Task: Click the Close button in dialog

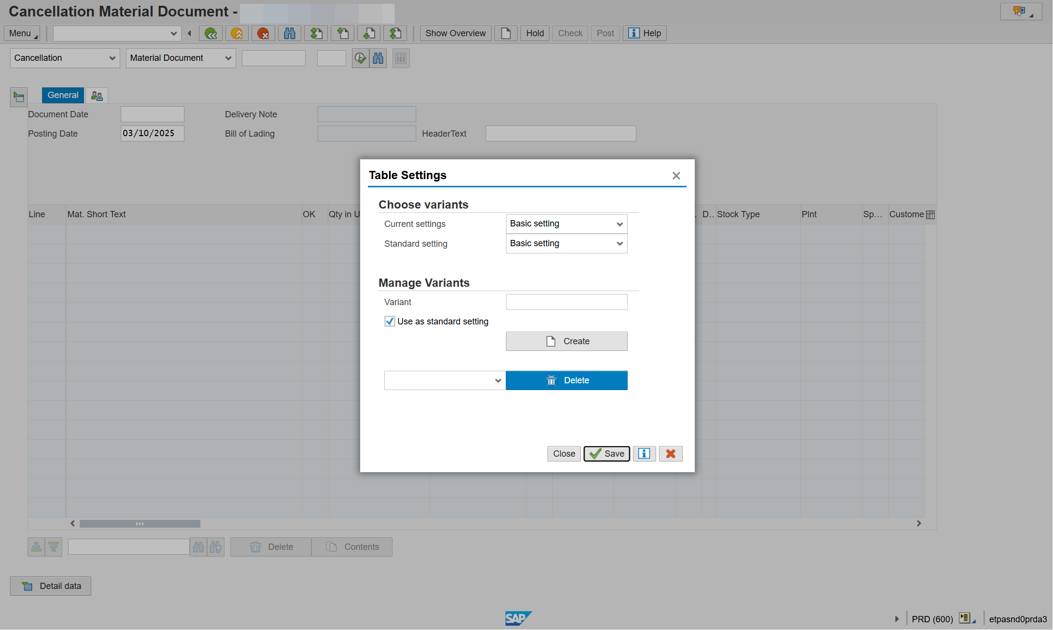Action: pos(564,454)
